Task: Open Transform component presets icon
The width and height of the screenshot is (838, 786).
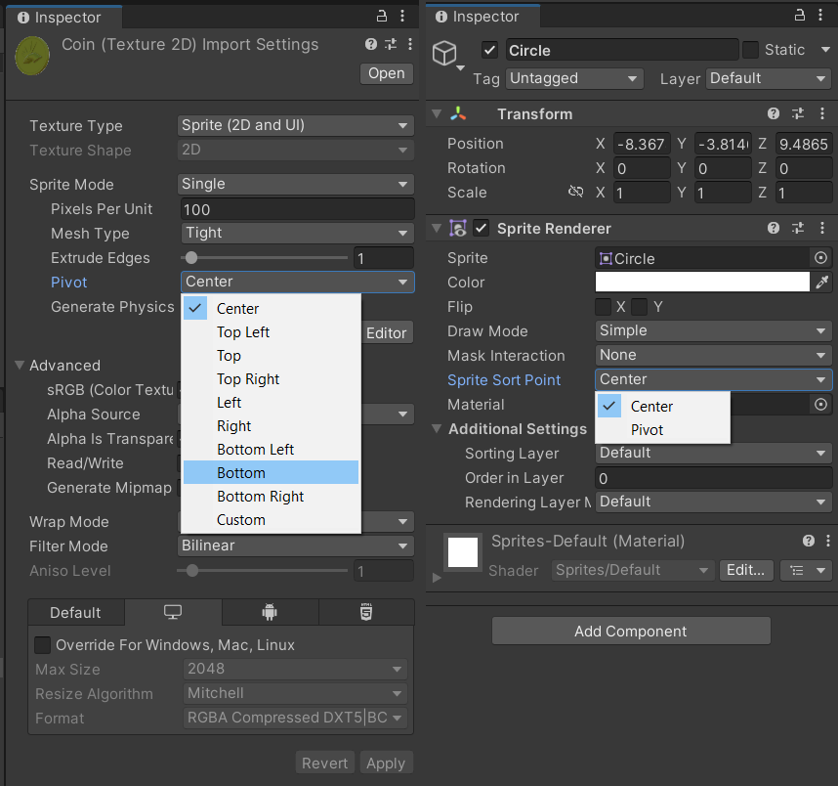Action: coord(798,113)
